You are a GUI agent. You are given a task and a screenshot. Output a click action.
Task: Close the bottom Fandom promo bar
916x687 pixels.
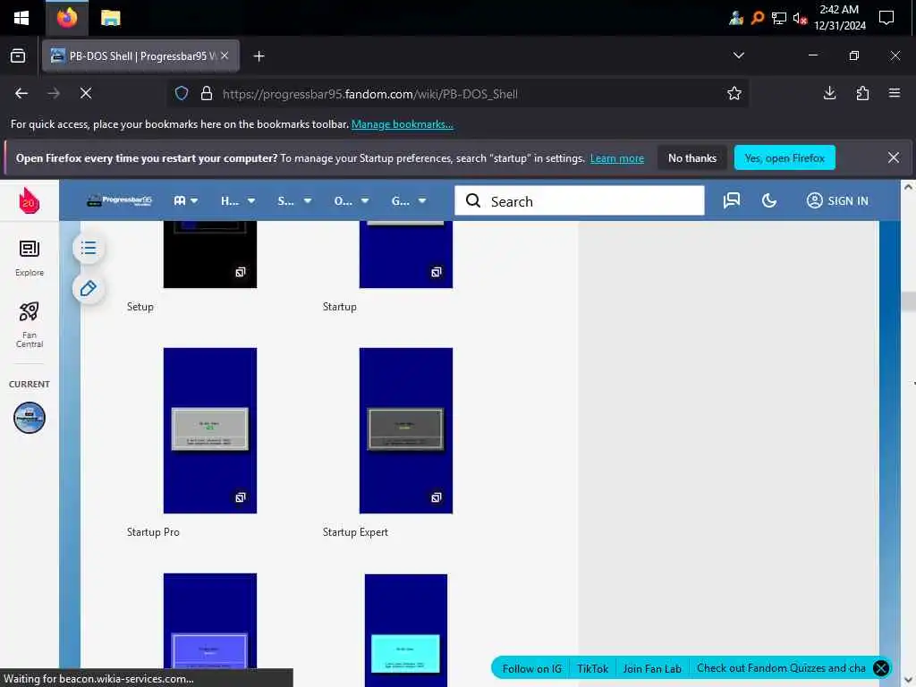[881, 667]
